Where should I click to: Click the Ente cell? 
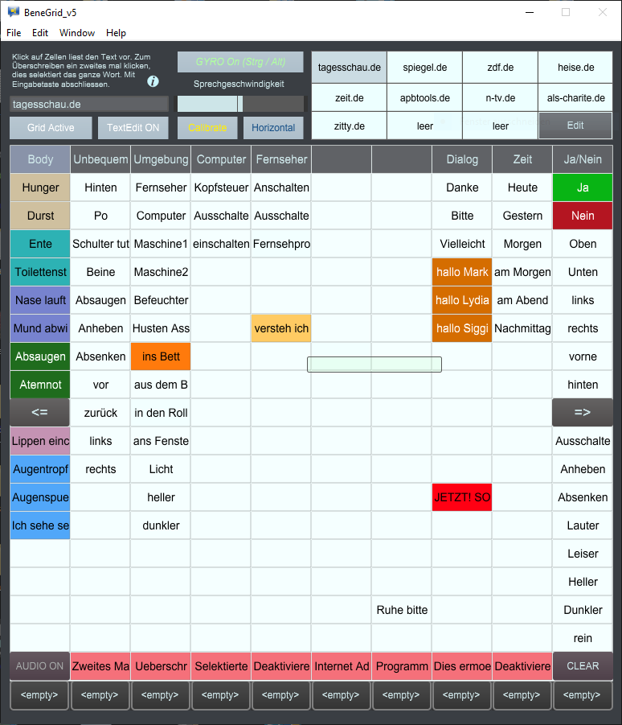[40, 244]
